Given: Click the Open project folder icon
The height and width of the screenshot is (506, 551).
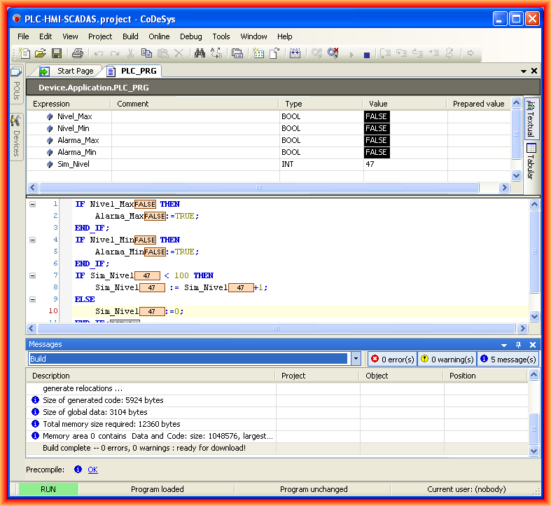Looking at the screenshot, I should [x=41, y=53].
